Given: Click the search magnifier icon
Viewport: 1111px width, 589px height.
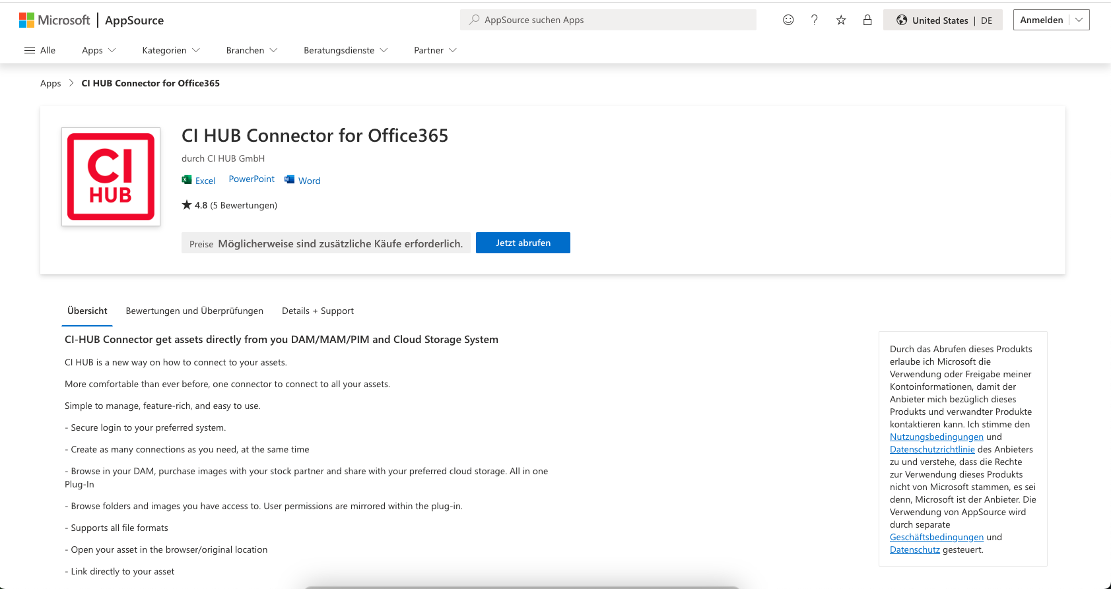Looking at the screenshot, I should point(474,20).
